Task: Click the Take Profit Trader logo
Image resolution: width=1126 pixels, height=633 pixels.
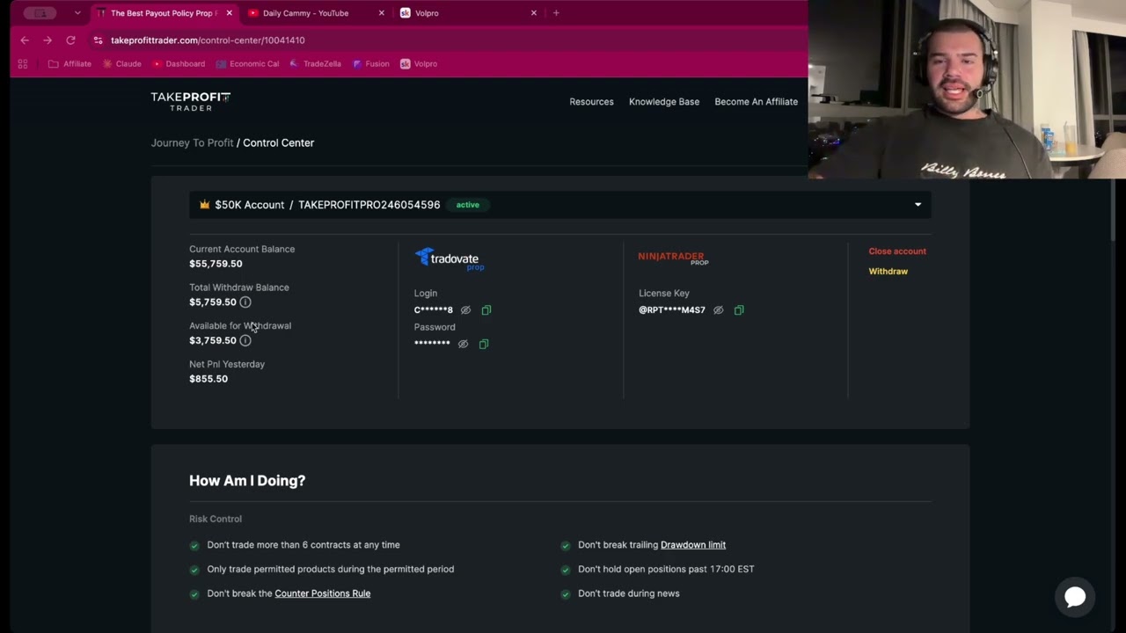Action: tap(190, 101)
